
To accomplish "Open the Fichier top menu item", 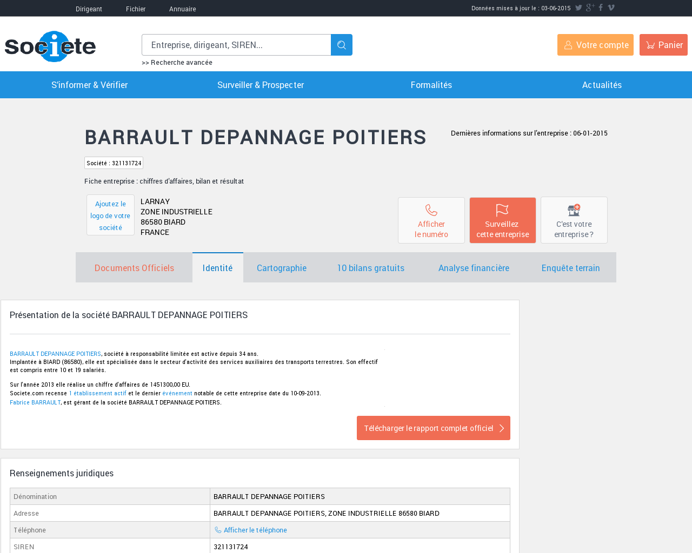I will click(x=136, y=9).
